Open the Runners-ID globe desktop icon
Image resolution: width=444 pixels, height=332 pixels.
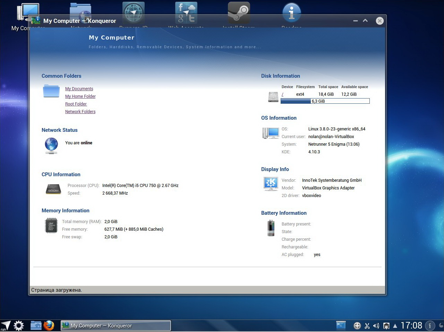pyautogui.click(x=134, y=12)
